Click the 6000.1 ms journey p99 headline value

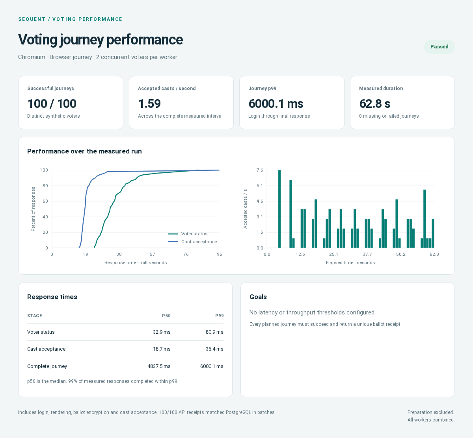pos(276,103)
